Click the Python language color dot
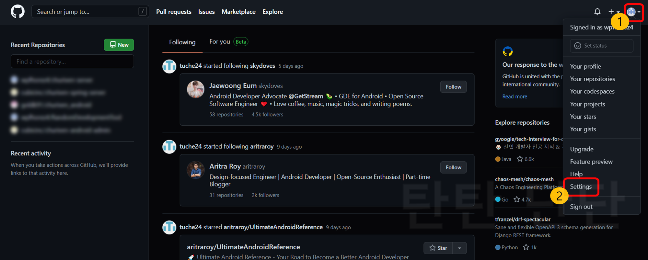The height and width of the screenshot is (260, 648). point(498,247)
